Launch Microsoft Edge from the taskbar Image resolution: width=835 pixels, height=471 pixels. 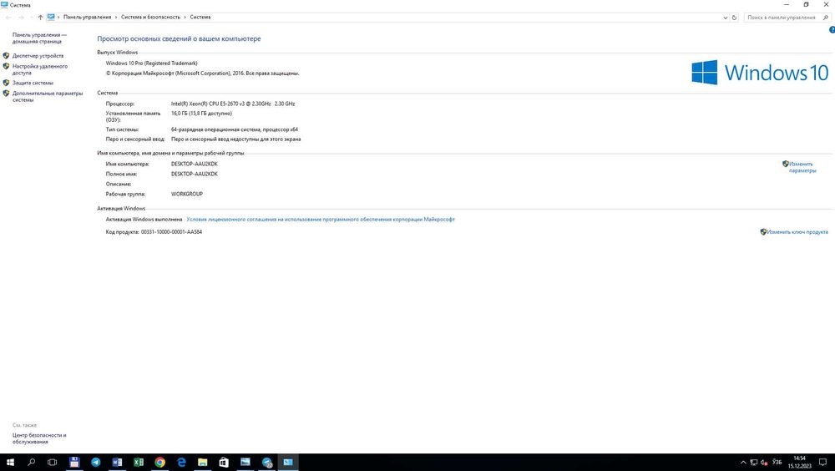(x=181, y=463)
